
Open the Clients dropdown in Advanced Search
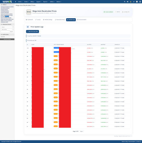pyautogui.click(x=7, y=27)
